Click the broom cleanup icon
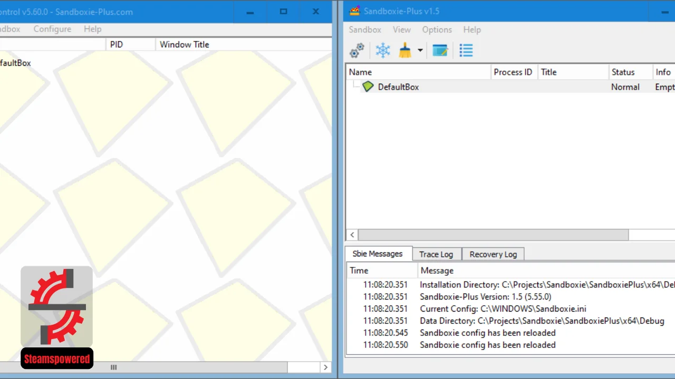Image resolution: width=675 pixels, height=379 pixels. point(405,51)
